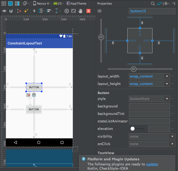Open ellipsis next to backgroundTint
Viewport: 178px width, 171px height.
(172, 114)
